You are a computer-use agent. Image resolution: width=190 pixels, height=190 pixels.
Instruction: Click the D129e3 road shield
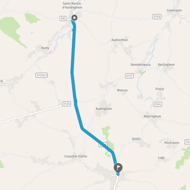41,75
